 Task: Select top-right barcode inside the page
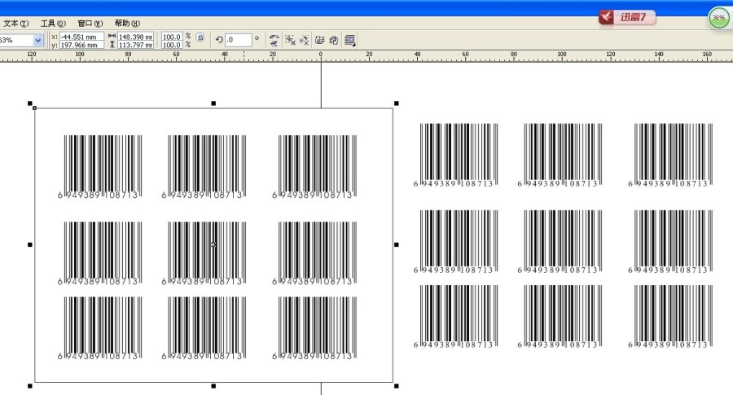[314, 167]
